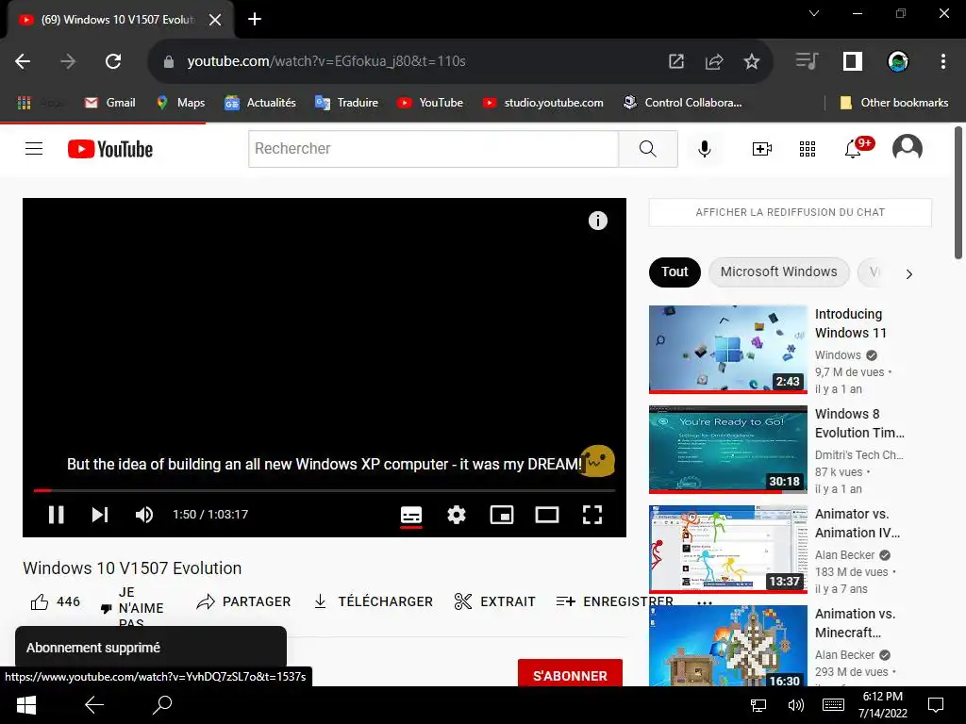Open media controls in toolbar
The height and width of the screenshot is (724, 966).
(807, 61)
